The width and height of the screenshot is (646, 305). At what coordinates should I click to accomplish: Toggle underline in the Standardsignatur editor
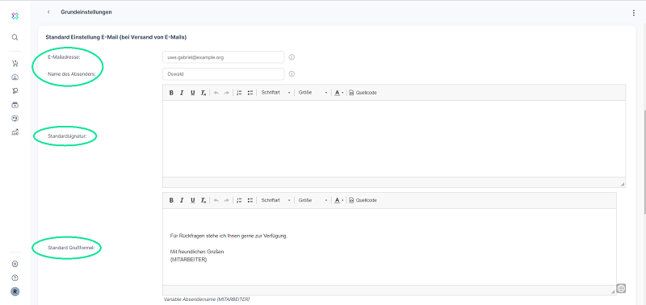tap(192, 93)
